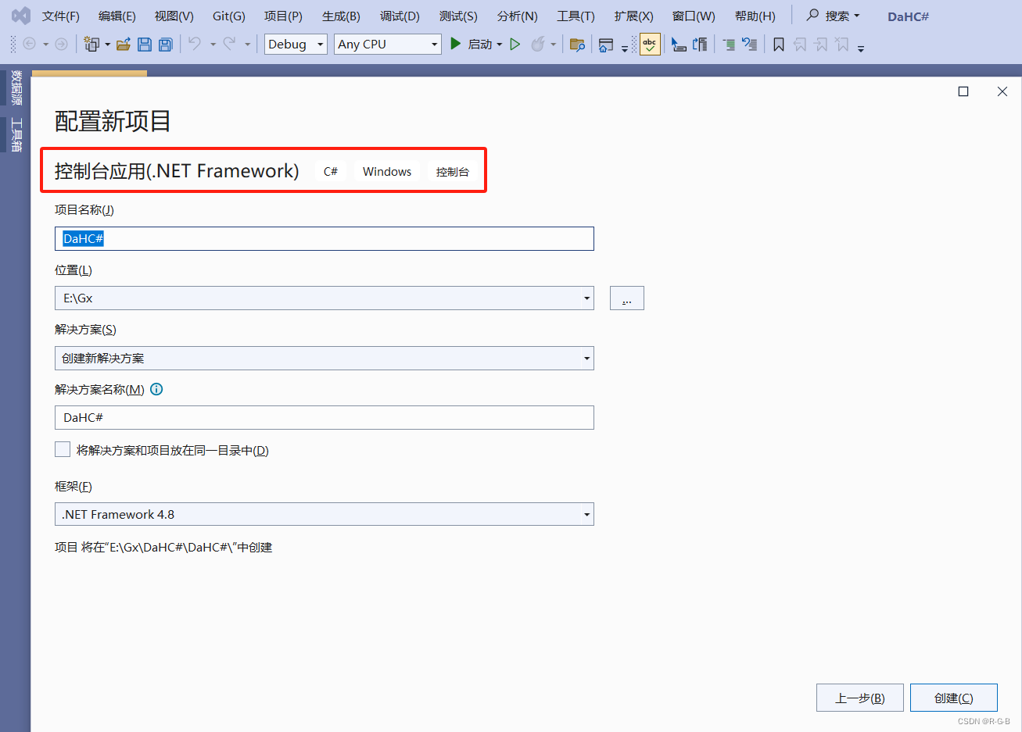Image resolution: width=1022 pixels, height=732 pixels.
Task: Open the 扩展(X) menu
Action: coord(633,16)
